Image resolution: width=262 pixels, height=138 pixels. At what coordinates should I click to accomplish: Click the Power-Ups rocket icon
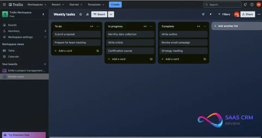coord(203,14)
